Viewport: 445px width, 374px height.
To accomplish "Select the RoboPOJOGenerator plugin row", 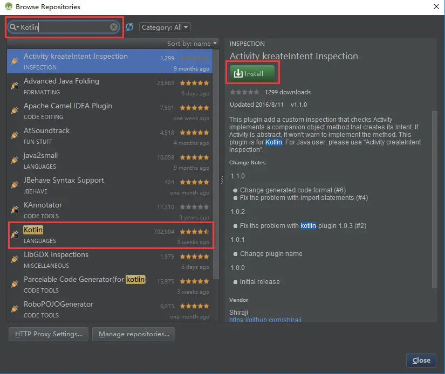I will pyautogui.click(x=110, y=309).
